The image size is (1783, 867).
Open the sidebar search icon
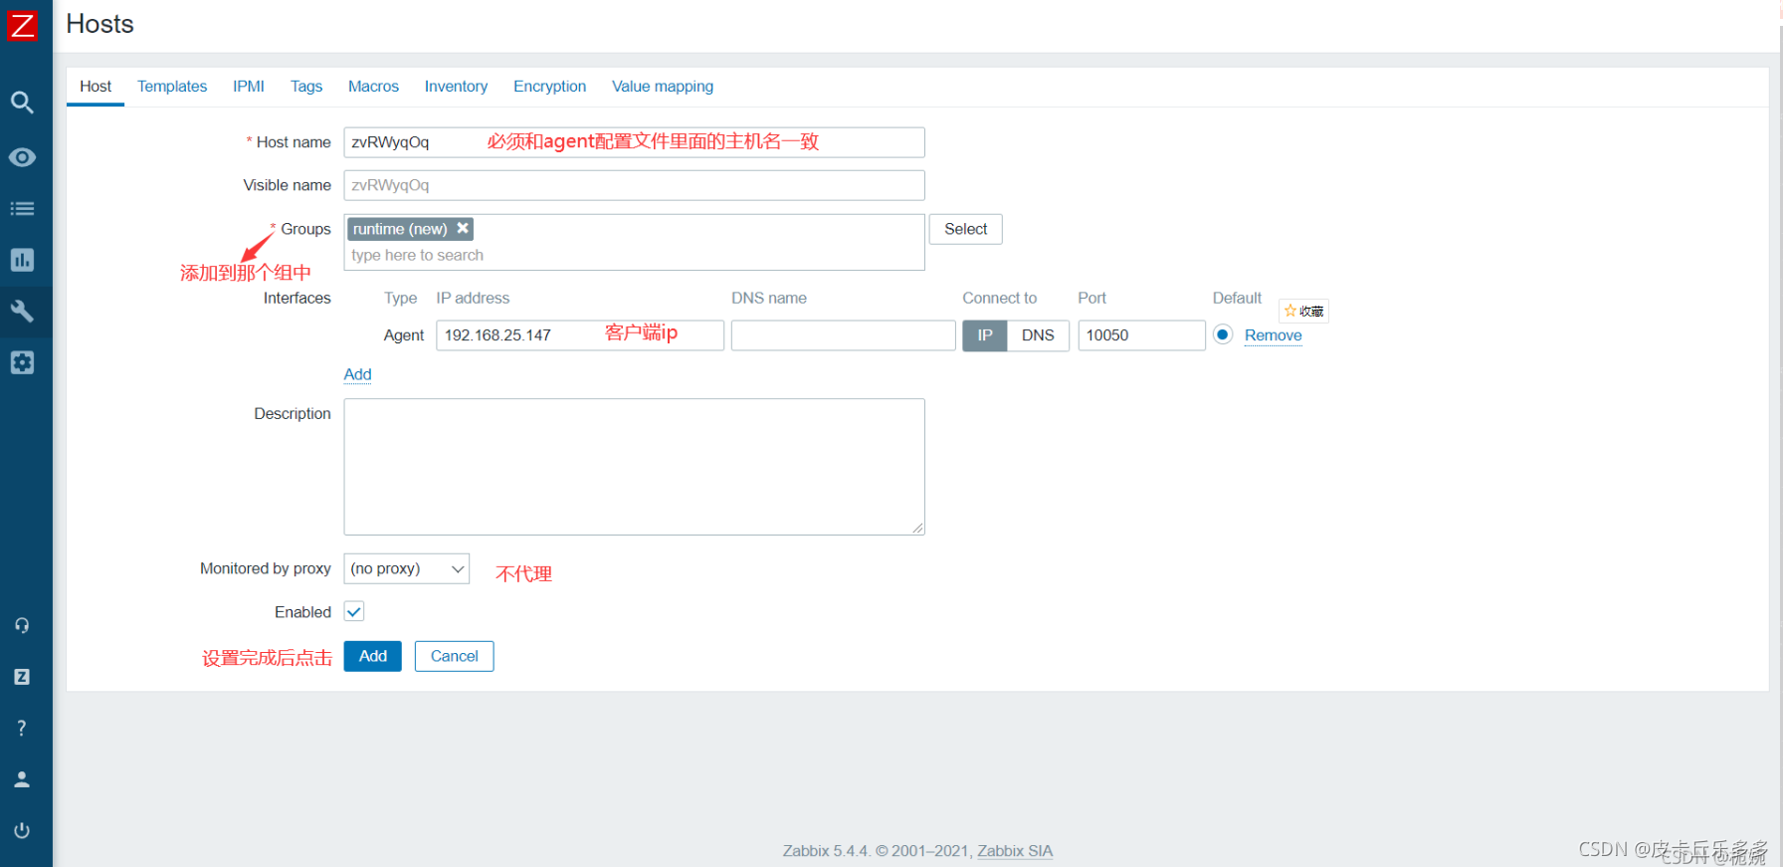[x=22, y=102]
